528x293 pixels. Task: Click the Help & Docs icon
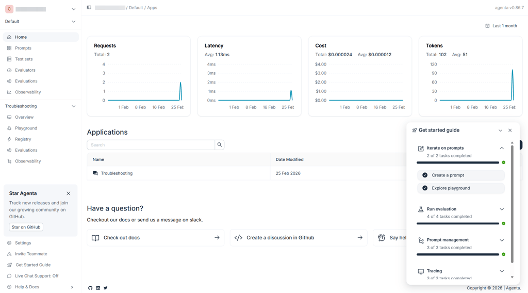9,287
